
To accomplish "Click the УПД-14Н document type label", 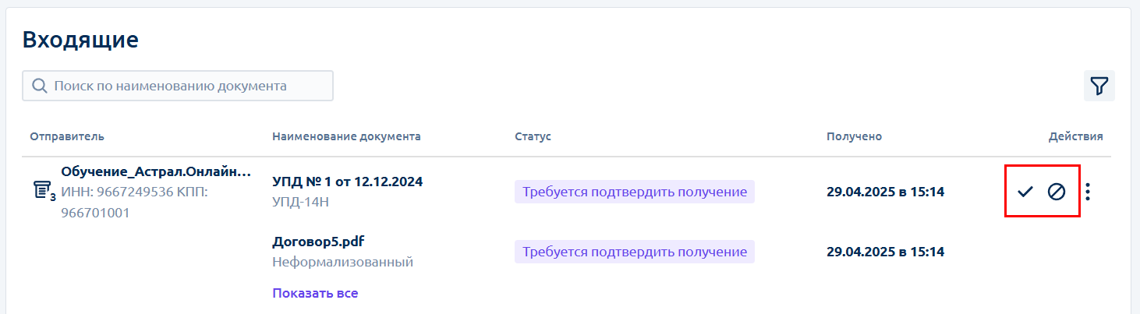I will [x=301, y=202].
